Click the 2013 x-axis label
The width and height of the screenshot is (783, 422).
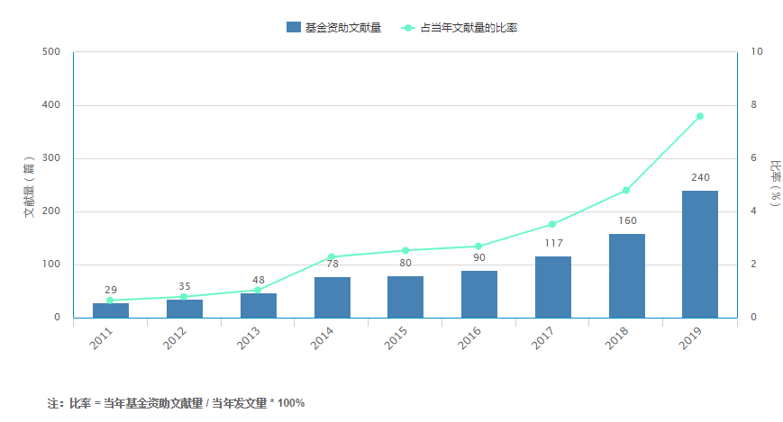click(248, 338)
